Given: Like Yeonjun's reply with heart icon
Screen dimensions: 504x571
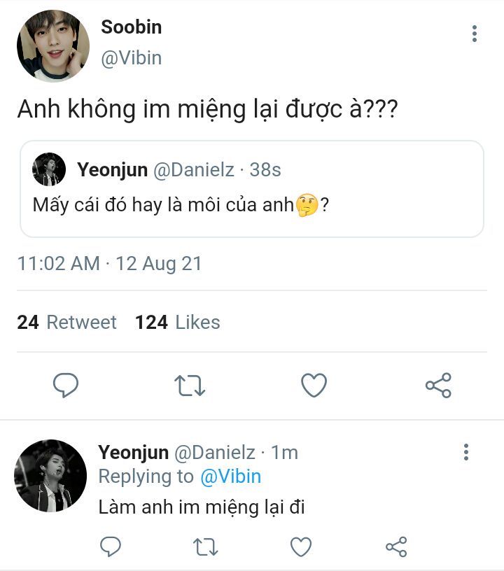Looking at the screenshot, I should coord(301,546).
